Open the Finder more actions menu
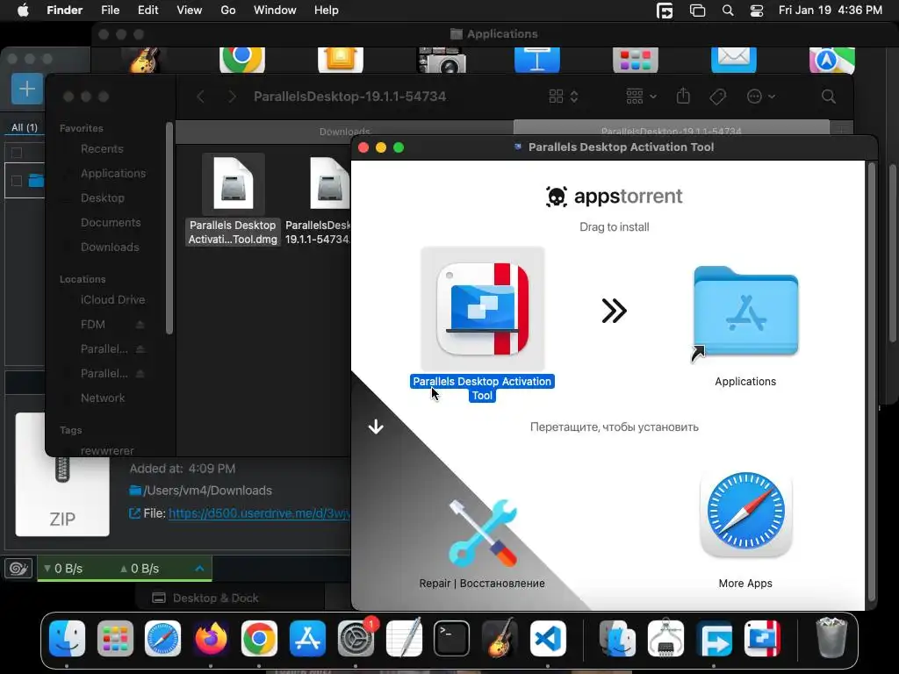The image size is (899, 674). coord(761,97)
